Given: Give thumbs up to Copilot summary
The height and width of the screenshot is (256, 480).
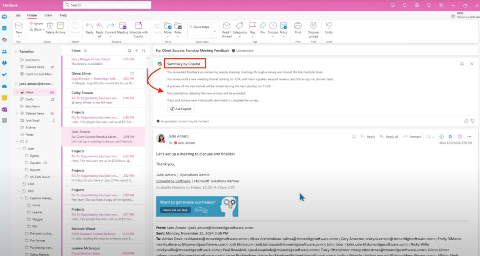Looking at the screenshot, I should point(466,121).
